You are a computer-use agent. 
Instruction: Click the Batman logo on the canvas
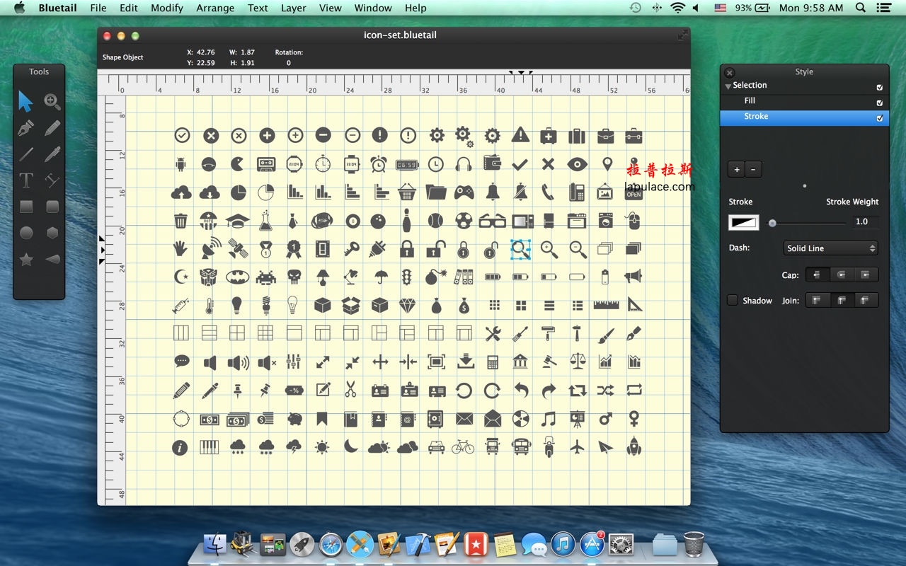pyautogui.click(x=238, y=277)
